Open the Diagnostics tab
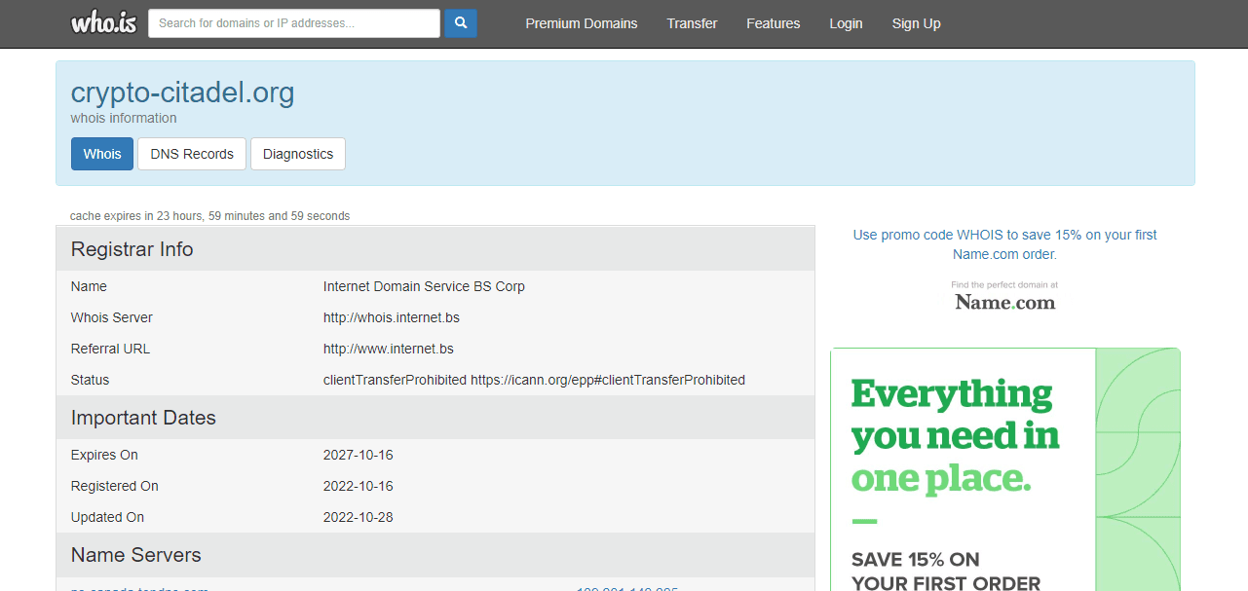 [297, 154]
